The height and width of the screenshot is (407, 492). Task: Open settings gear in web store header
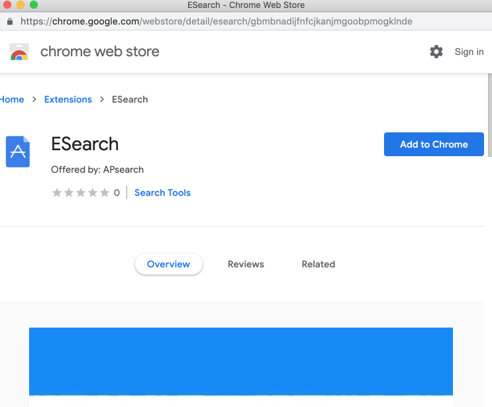(436, 52)
